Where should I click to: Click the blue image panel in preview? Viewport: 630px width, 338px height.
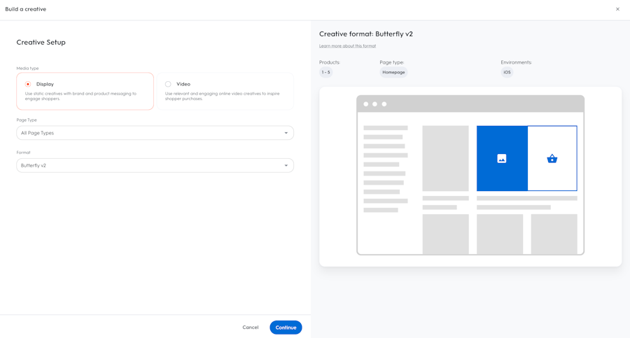[x=502, y=158]
